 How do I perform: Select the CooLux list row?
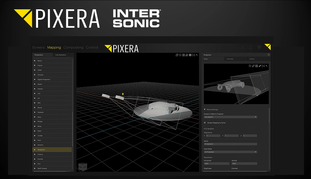pyautogui.click(x=52, y=154)
